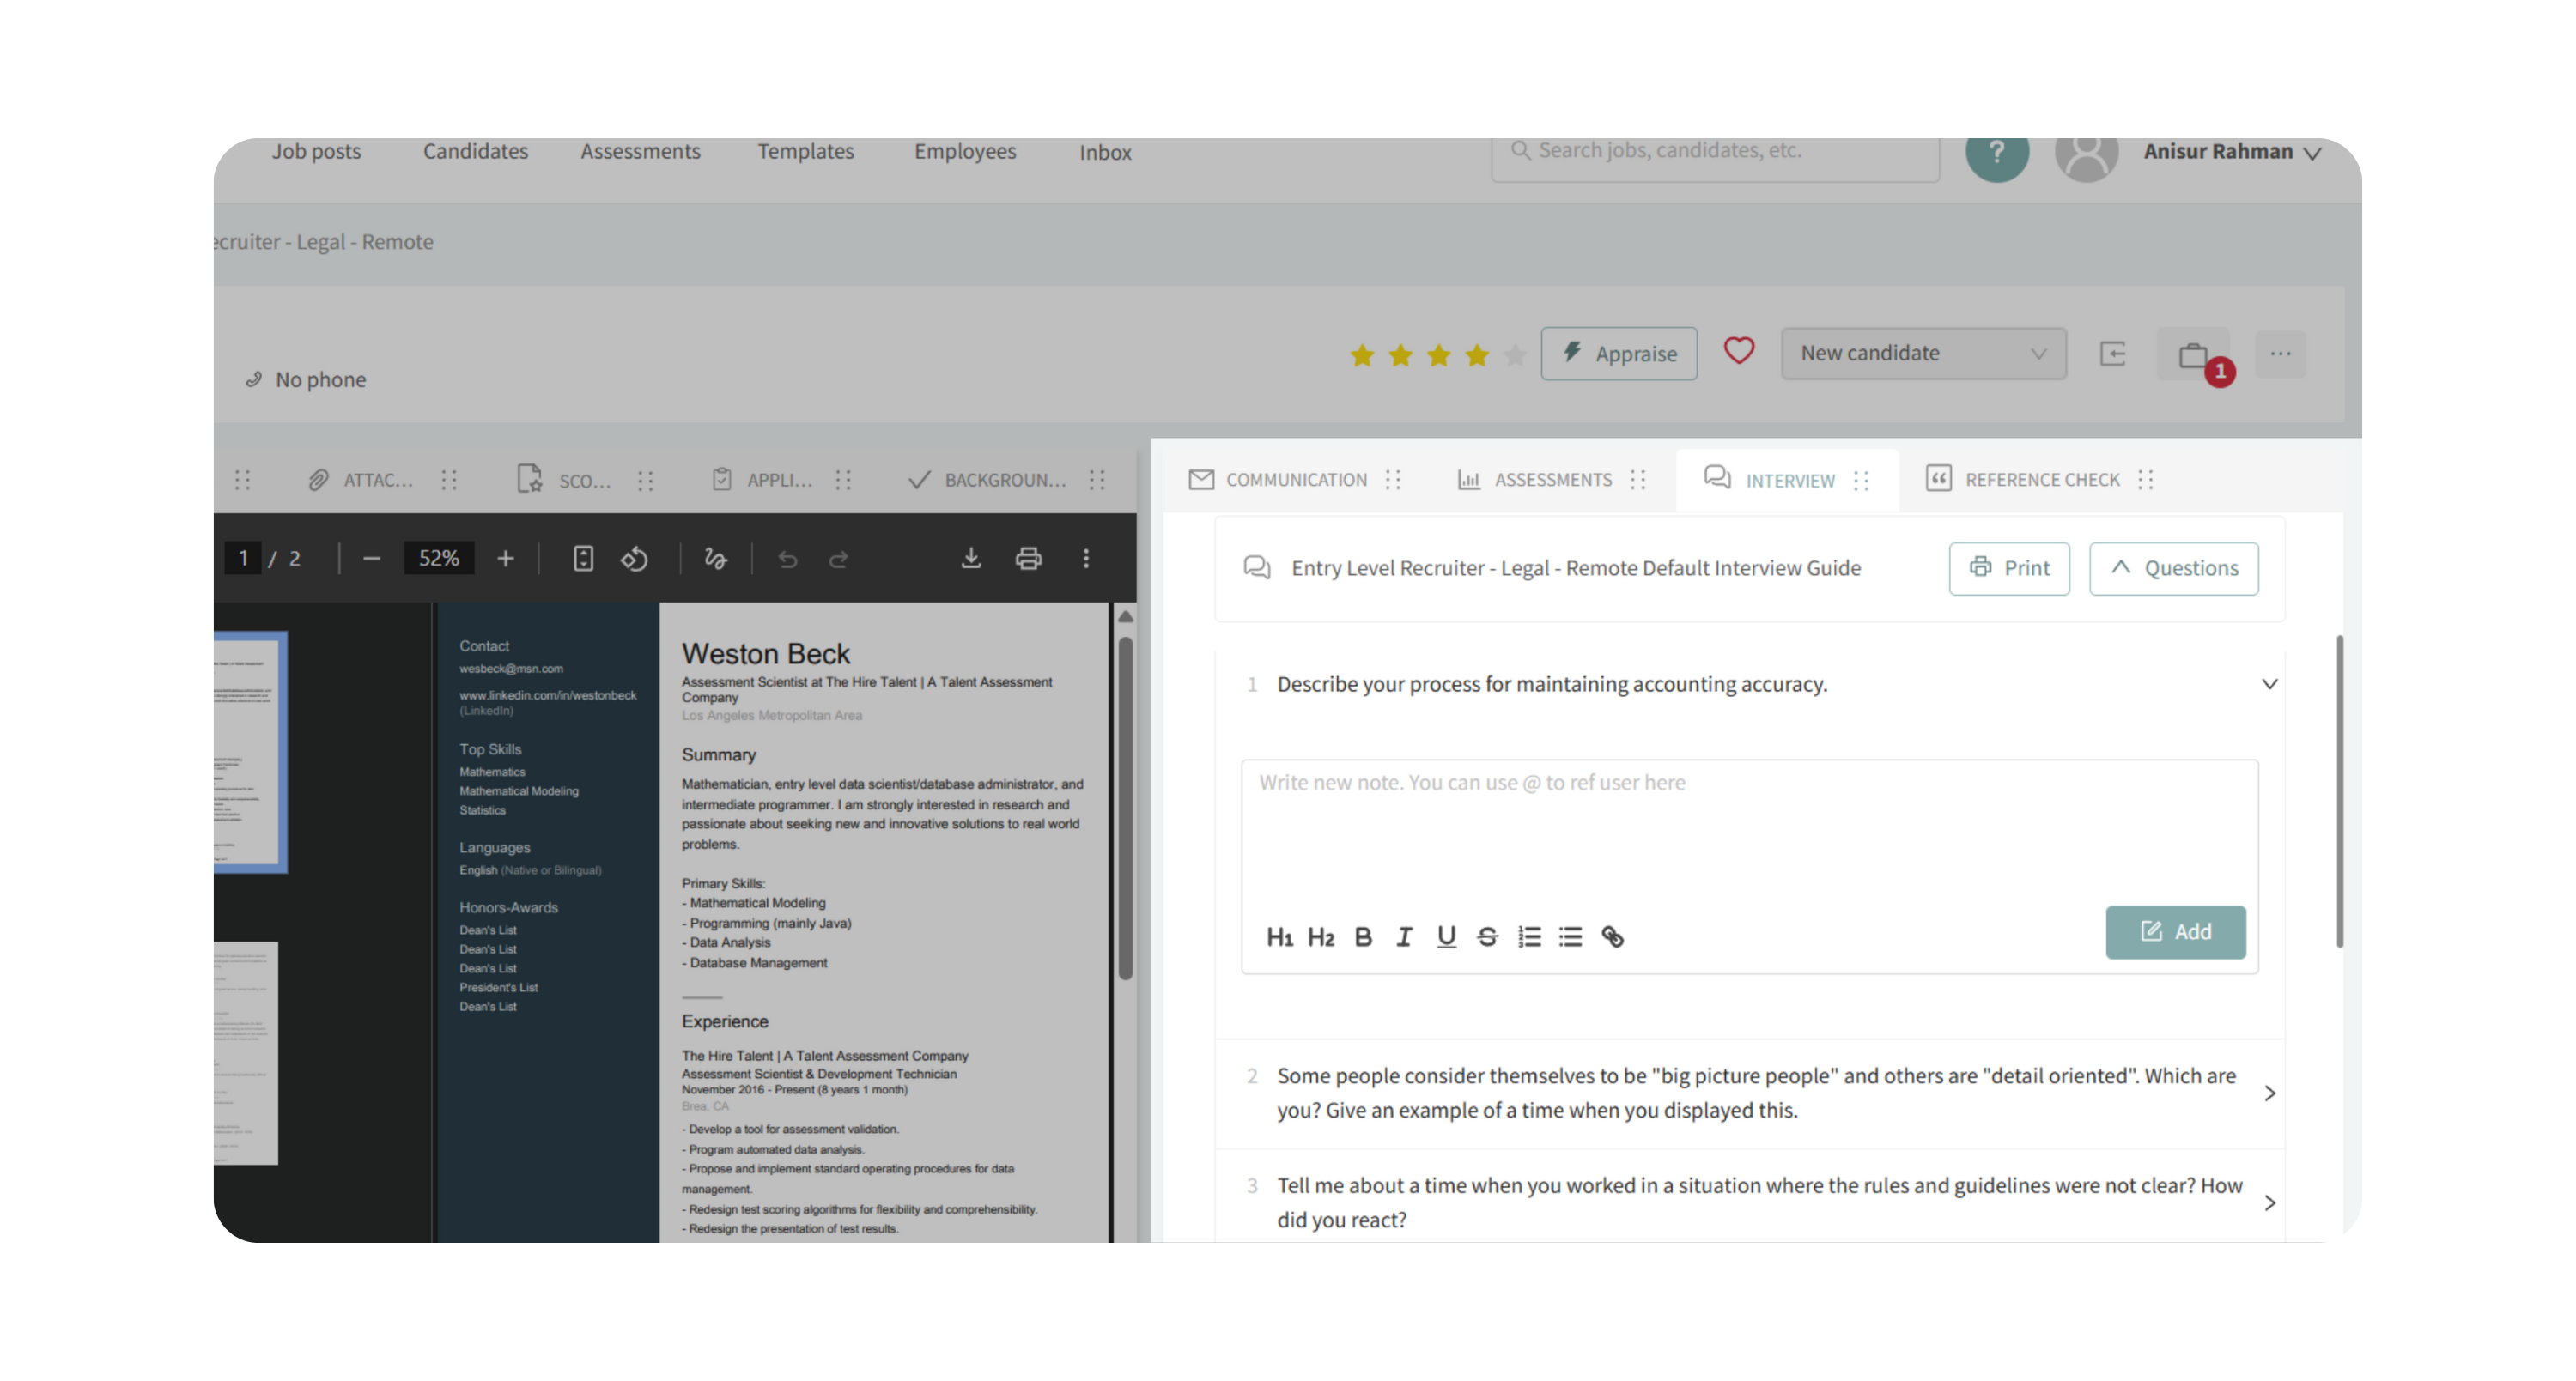The image size is (2576, 1381).
Task: Toggle strikethrough formatting in the note
Action: [x=1487, y=936]
